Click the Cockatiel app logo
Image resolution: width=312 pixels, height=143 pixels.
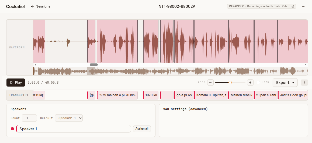(x=15, y=6)
